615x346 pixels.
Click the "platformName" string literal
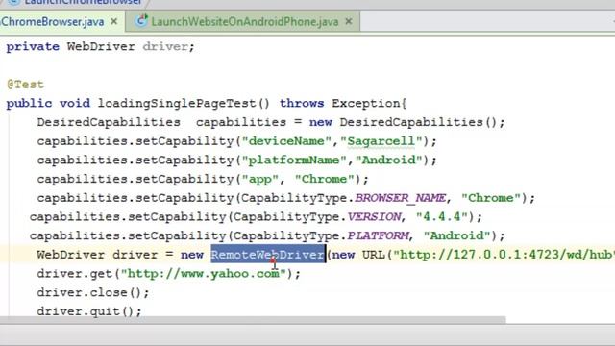pyautogui.click(x=294, y=161)
